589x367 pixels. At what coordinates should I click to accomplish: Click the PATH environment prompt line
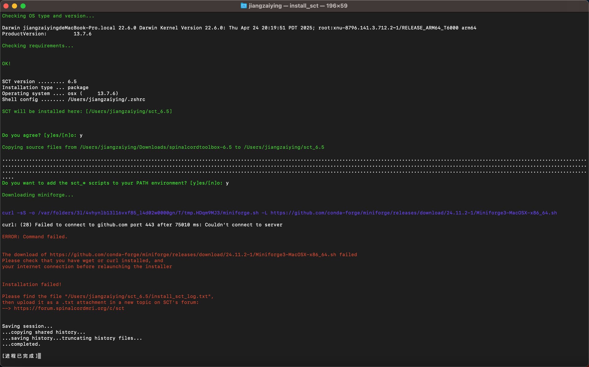(115, 183)
